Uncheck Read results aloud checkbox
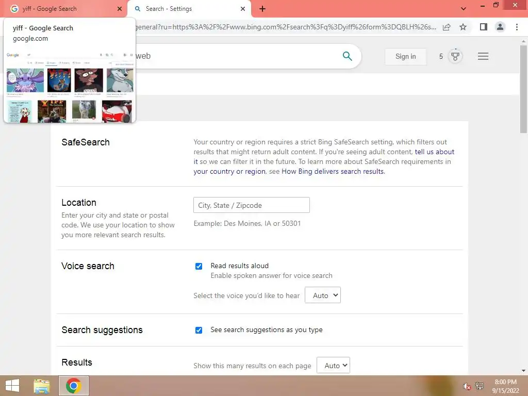Viewport: 528px width, 396px height. click(x=199, y=267)
